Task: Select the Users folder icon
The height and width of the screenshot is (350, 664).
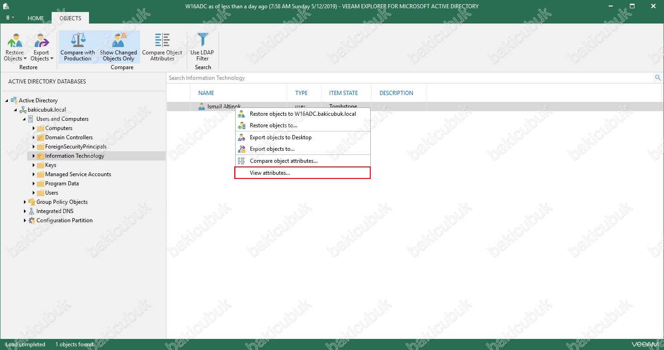Action: (40, 193)
